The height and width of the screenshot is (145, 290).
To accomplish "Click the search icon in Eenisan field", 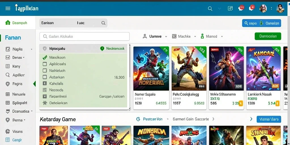I will click(x=103, y=23).
